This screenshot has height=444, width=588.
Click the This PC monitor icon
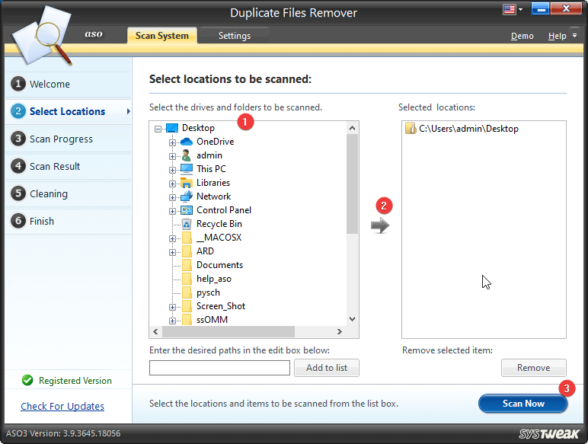tap(187, 169)
